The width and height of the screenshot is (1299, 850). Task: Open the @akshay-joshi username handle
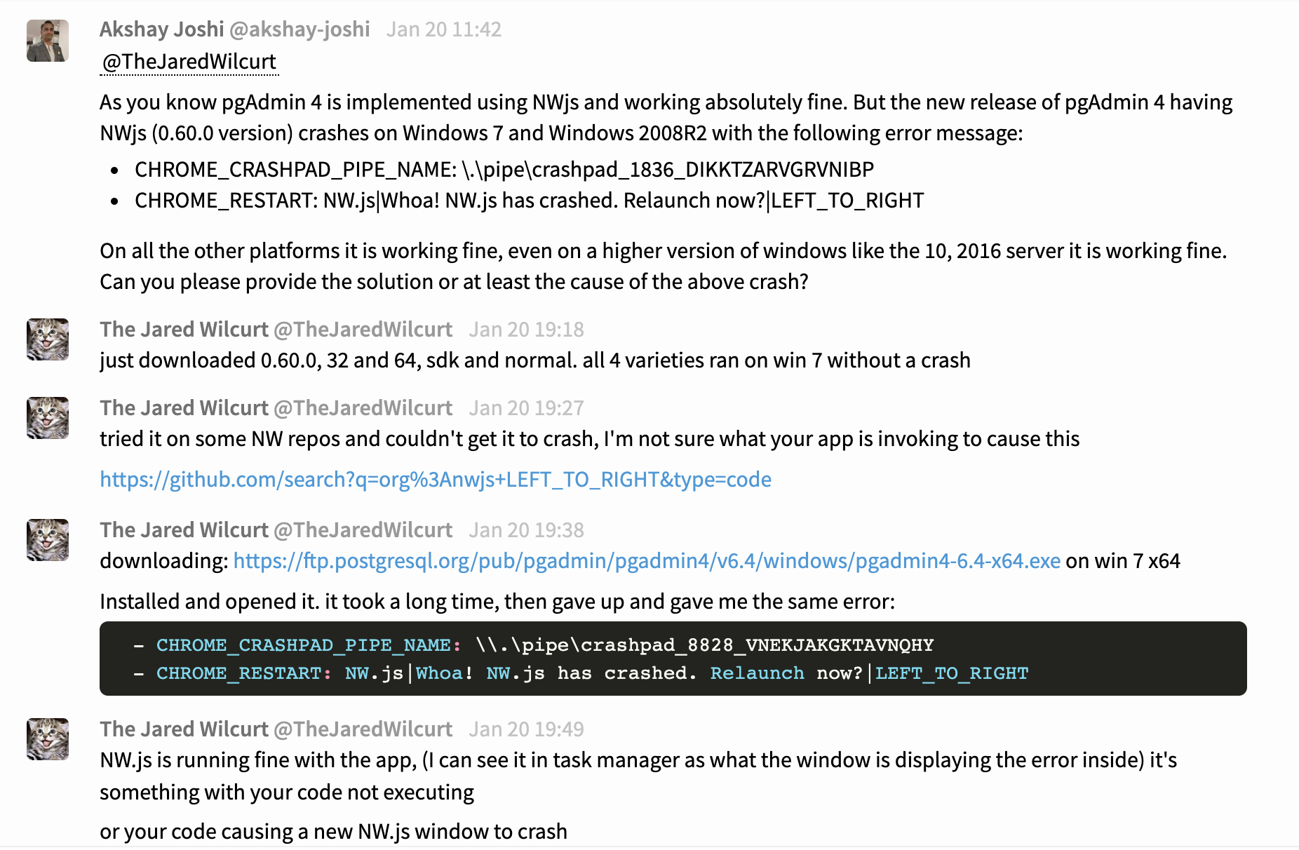299,29
